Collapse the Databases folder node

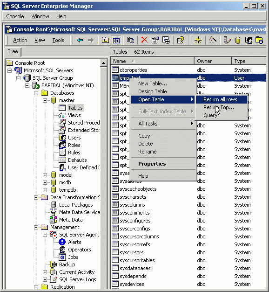click(36, 93)
